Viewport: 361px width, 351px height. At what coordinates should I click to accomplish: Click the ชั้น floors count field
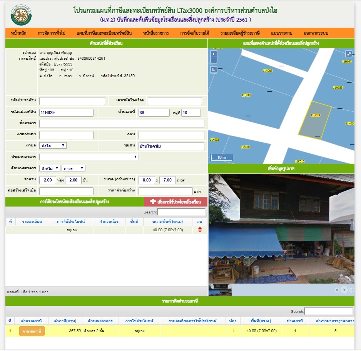73,180
